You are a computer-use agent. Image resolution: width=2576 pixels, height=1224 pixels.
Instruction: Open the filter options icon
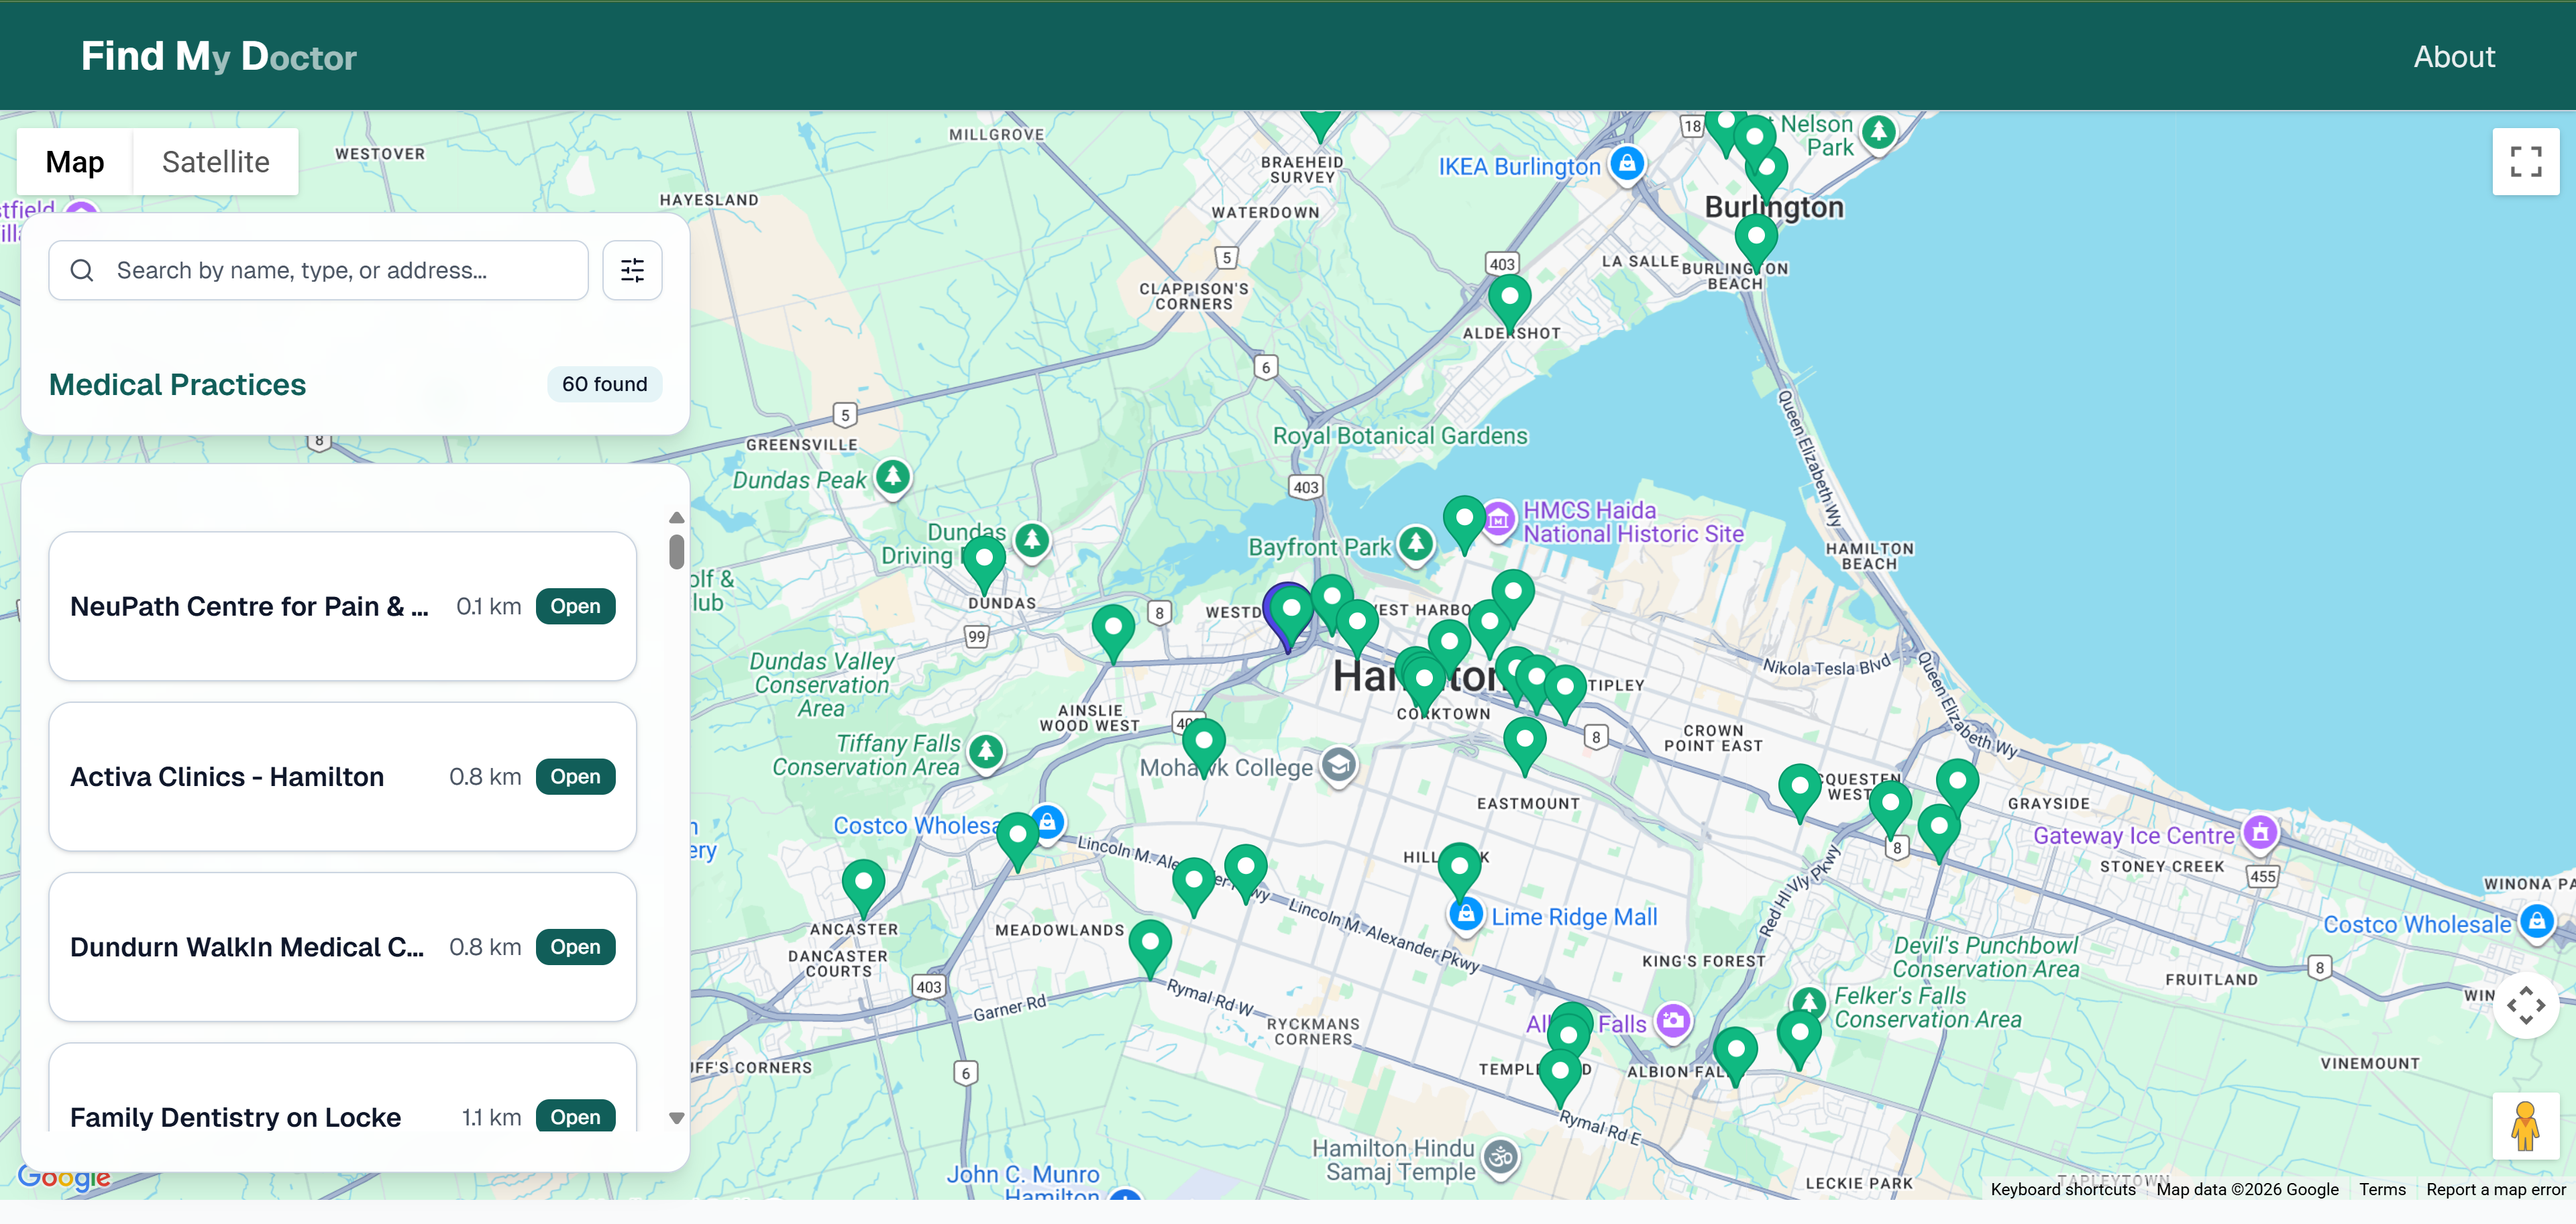tap(632, 270)
